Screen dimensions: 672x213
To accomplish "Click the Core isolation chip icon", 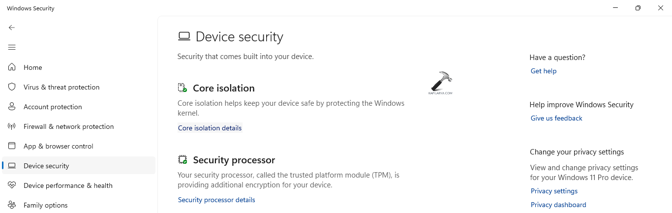I will coord(183,88).
